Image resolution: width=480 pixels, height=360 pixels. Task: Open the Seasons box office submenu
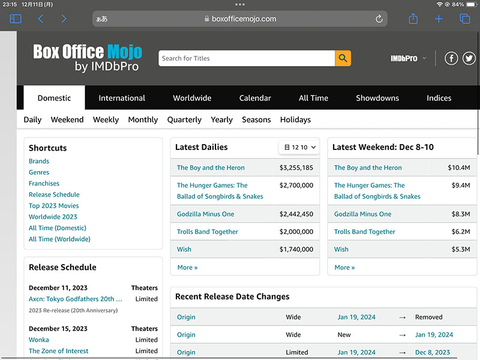point(256,119)
